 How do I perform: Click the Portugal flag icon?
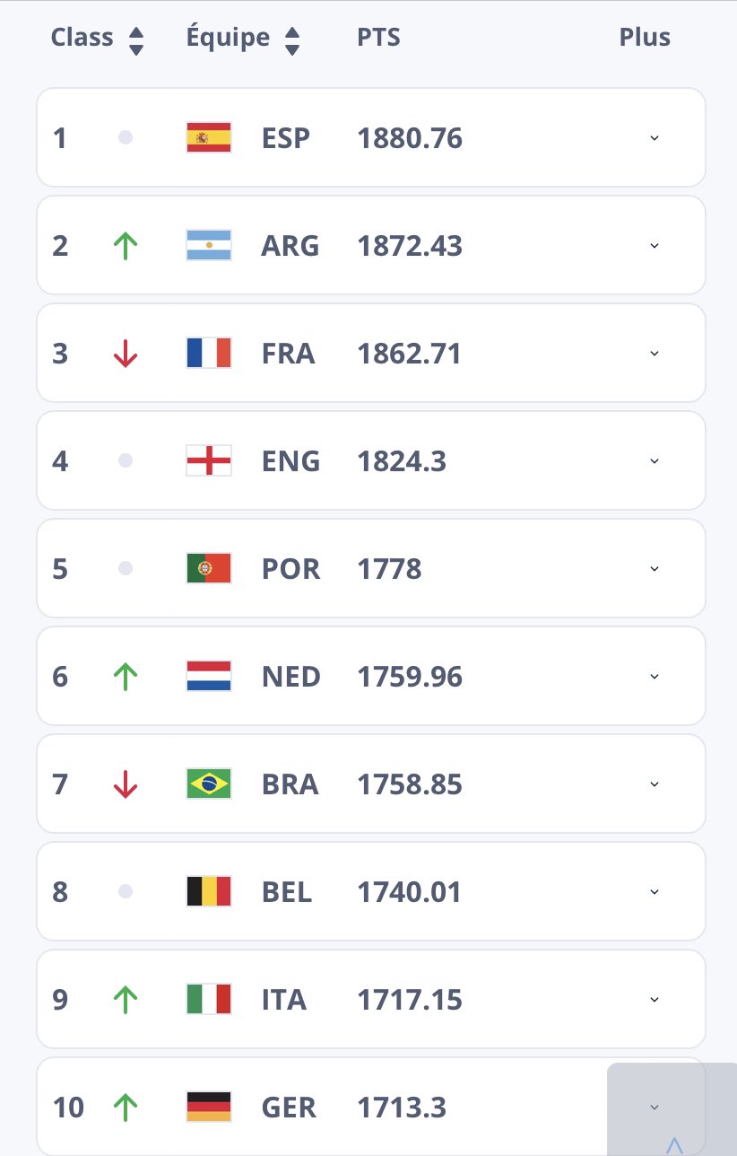pyautogui.click(x=209, y=569)
